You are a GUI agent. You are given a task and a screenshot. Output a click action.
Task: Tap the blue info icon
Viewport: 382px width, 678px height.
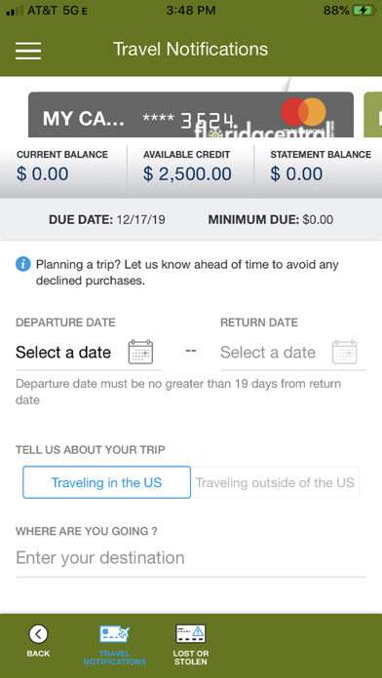click(23, 264)
